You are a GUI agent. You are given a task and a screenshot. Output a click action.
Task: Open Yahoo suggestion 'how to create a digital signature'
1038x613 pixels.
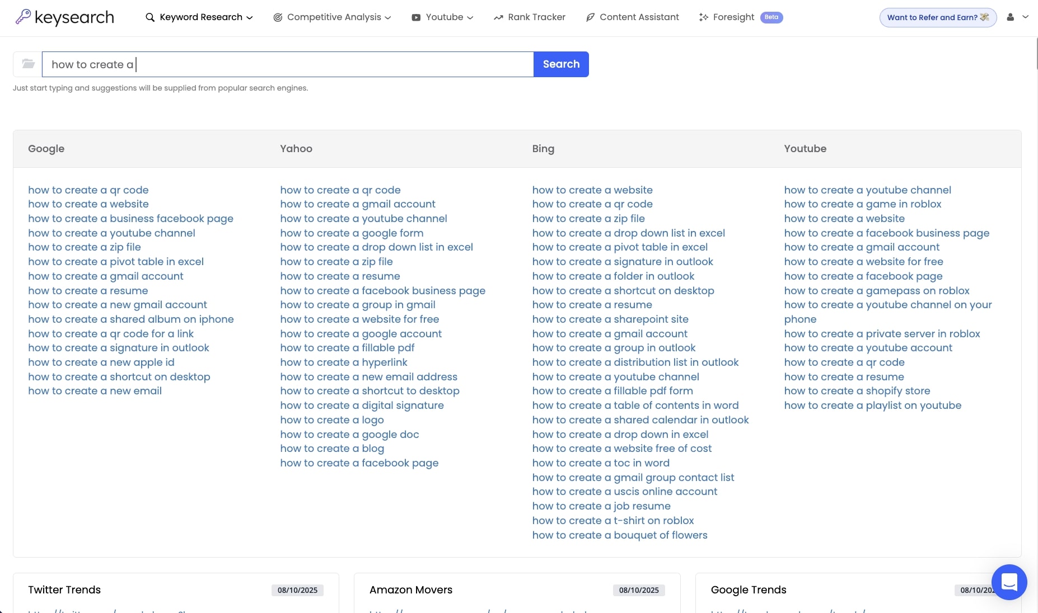click(x=362, y=405)
